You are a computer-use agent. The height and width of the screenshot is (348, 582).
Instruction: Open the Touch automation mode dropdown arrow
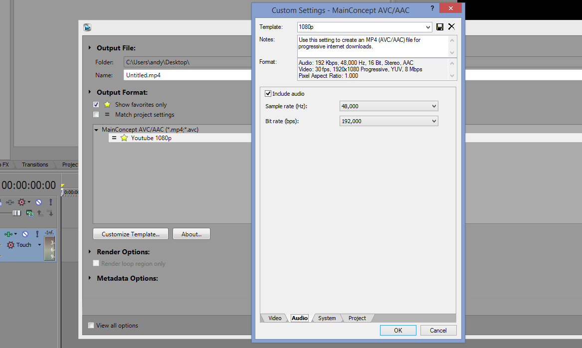coord(39,245)
